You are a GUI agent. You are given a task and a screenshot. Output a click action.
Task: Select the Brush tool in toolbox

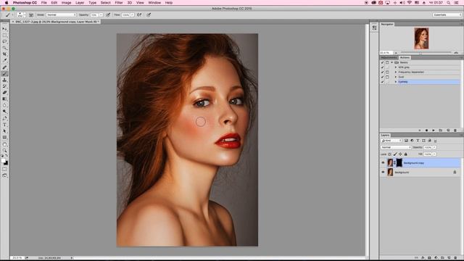4,74
